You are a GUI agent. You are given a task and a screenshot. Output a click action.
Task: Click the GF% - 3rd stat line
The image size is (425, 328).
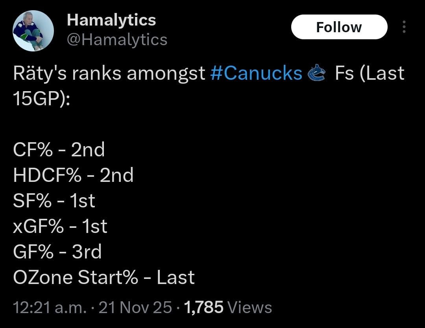(57, 252)
